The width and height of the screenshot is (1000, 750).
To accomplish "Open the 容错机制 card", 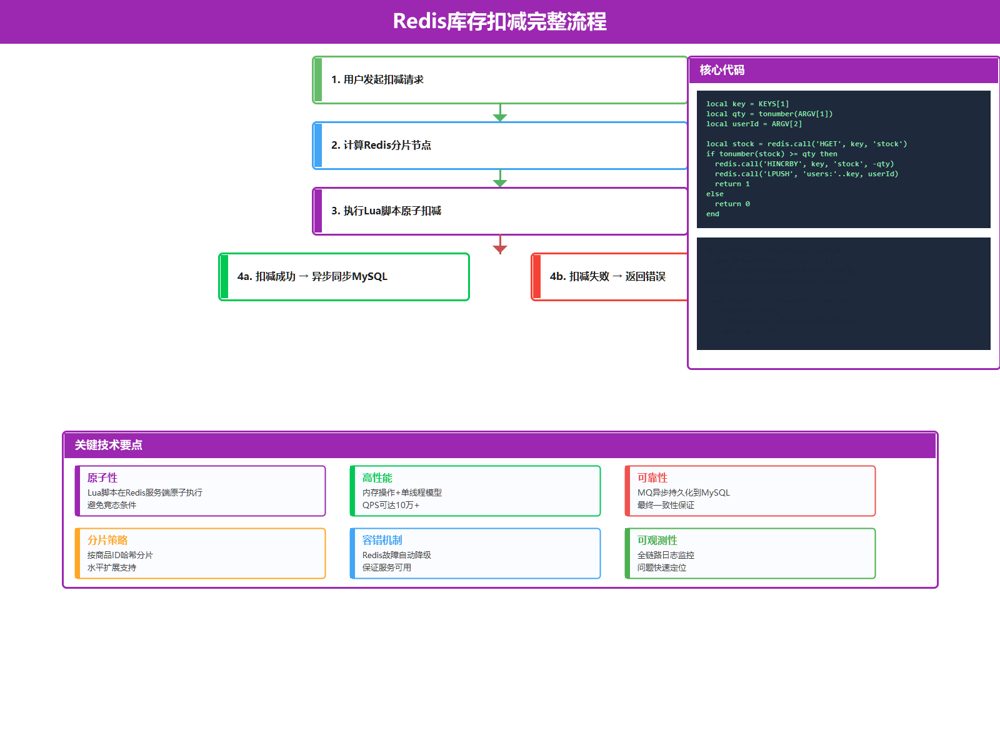I will 475,554.
